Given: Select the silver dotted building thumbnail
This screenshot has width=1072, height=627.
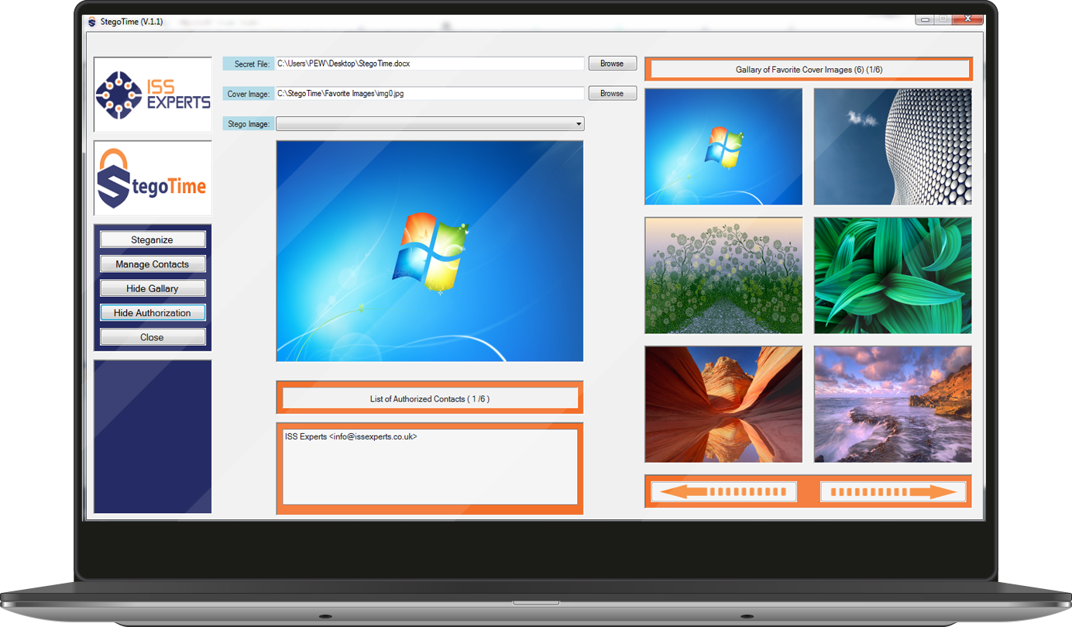Looking at the screenshot, I should point(892,146).
